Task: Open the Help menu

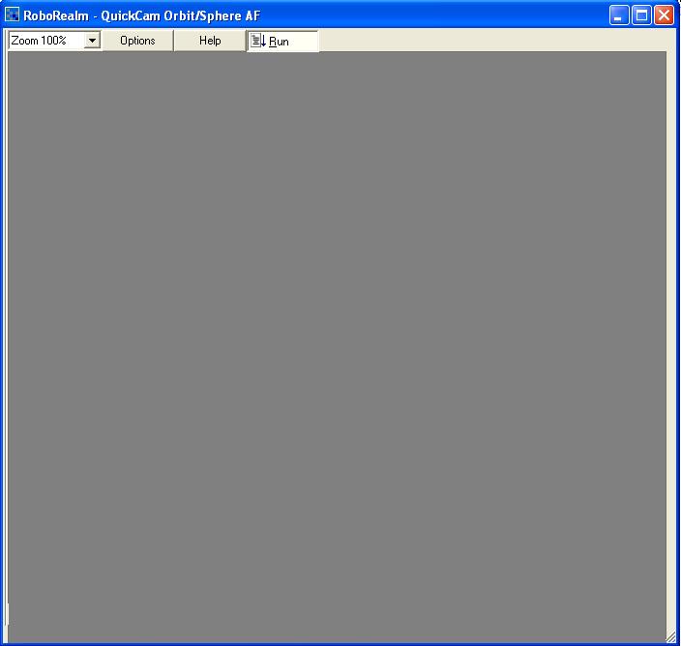Action: [210, 41]
